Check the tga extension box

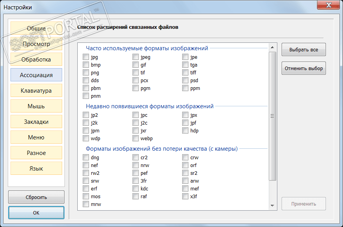point(185,65)
